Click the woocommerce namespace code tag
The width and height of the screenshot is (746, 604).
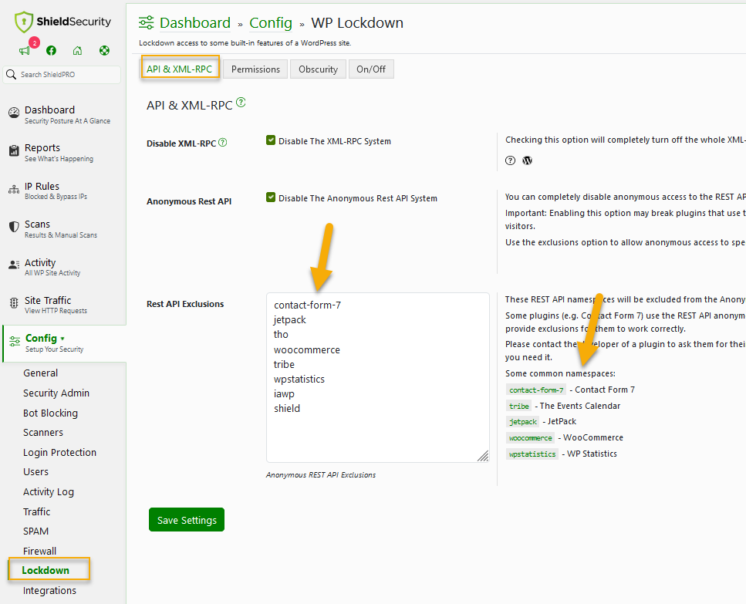[531, 438]
